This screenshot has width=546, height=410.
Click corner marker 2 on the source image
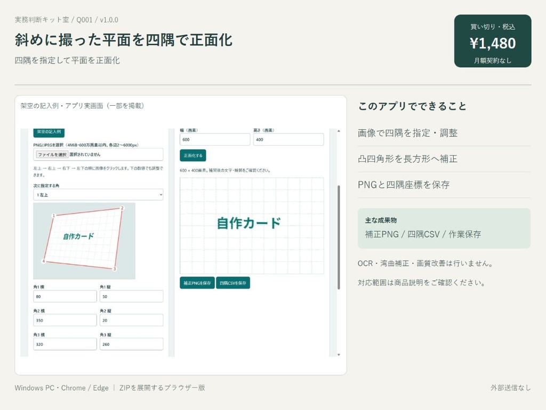point(122,208)
